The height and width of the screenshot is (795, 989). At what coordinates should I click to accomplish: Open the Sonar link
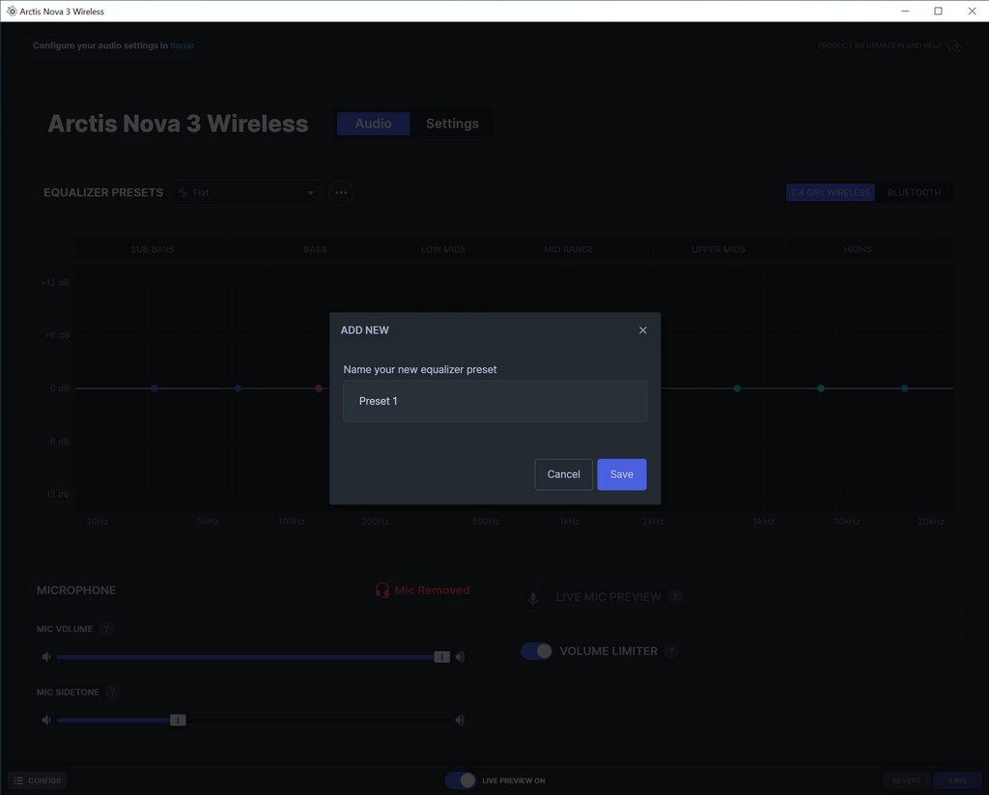pos(182,45)
